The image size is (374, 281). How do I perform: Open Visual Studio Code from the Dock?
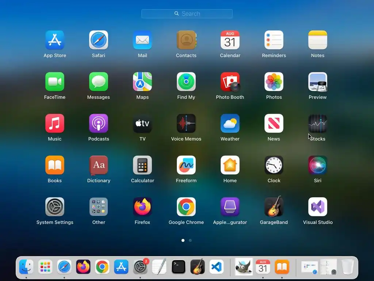pos(217,267)
